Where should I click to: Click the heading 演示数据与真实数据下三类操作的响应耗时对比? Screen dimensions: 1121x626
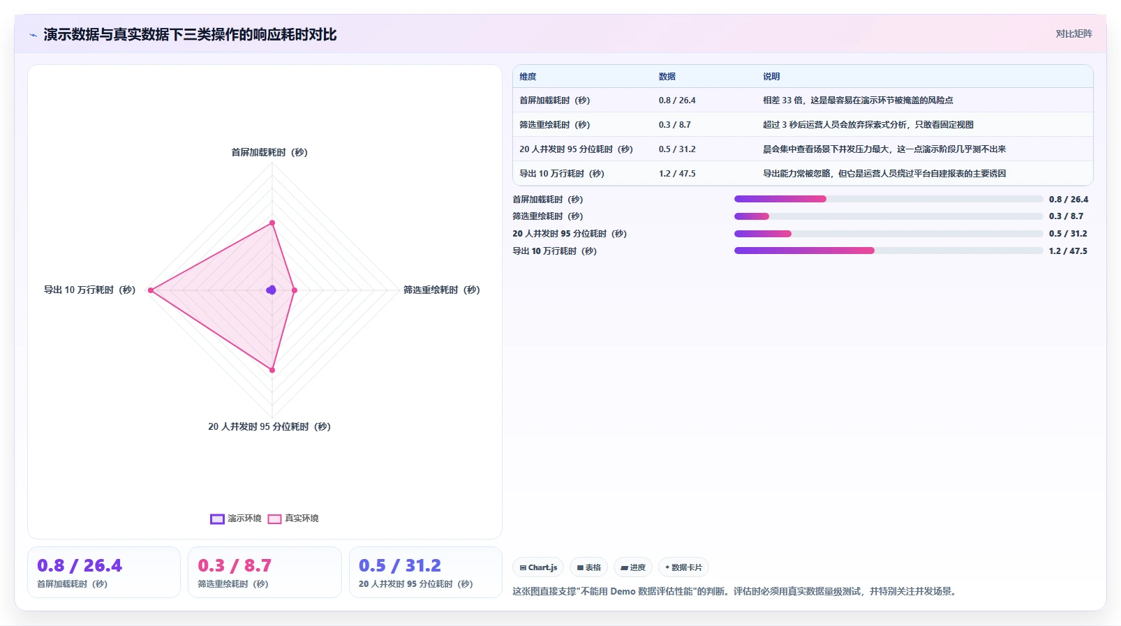[x=190, y=35]
